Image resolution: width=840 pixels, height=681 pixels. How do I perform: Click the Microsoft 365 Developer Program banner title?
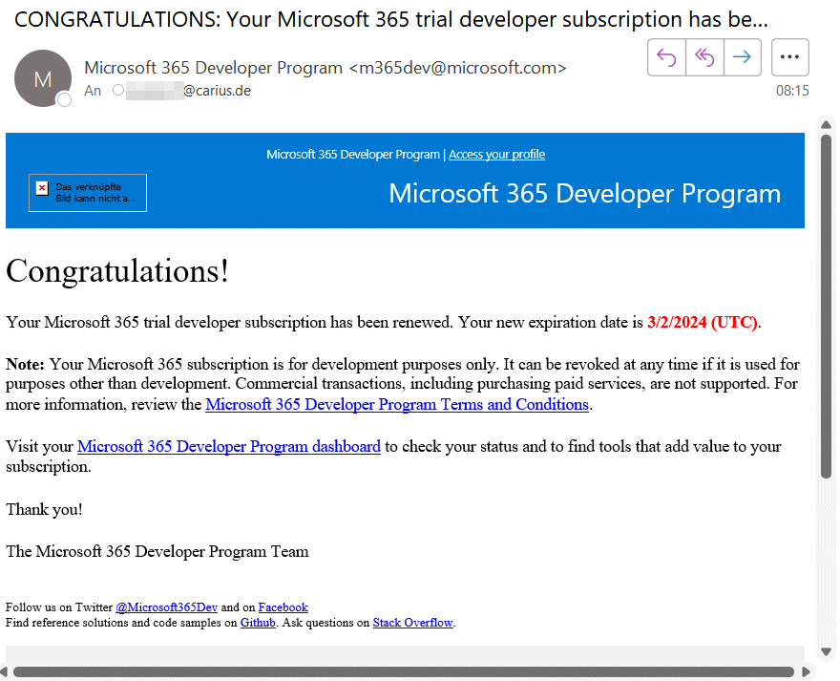coord(584,193)
